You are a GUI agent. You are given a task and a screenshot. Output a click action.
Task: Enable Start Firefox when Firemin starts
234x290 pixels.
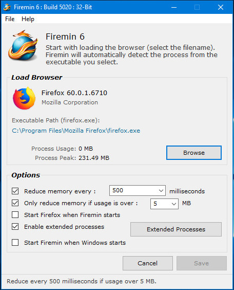pos(15,215)
